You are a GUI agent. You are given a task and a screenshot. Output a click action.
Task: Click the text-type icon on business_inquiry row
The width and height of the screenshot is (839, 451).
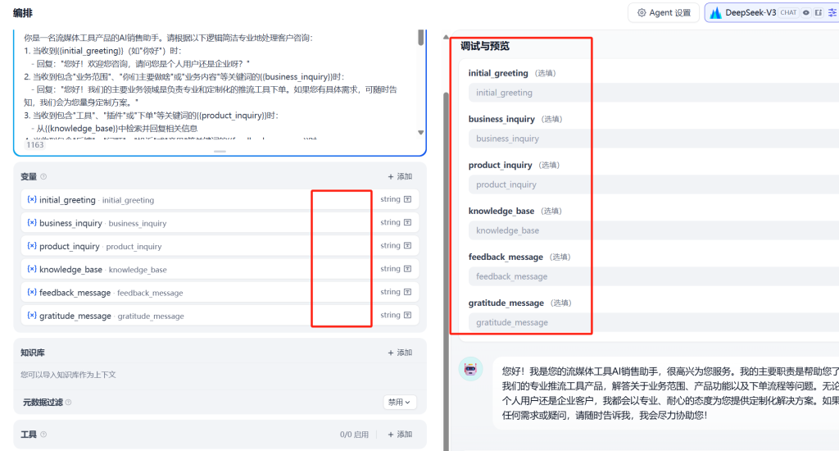pos(407,222)
